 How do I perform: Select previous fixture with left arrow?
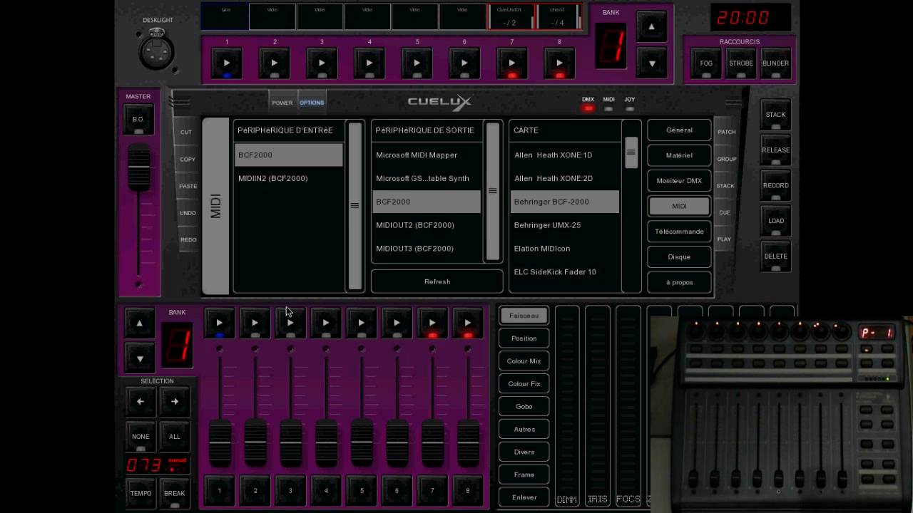[141, 402]
